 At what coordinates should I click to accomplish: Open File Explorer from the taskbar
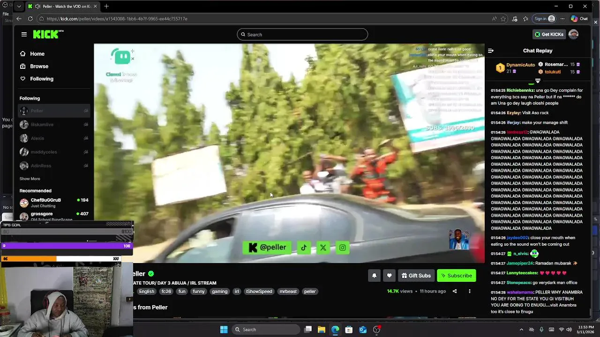coord(322,330)
